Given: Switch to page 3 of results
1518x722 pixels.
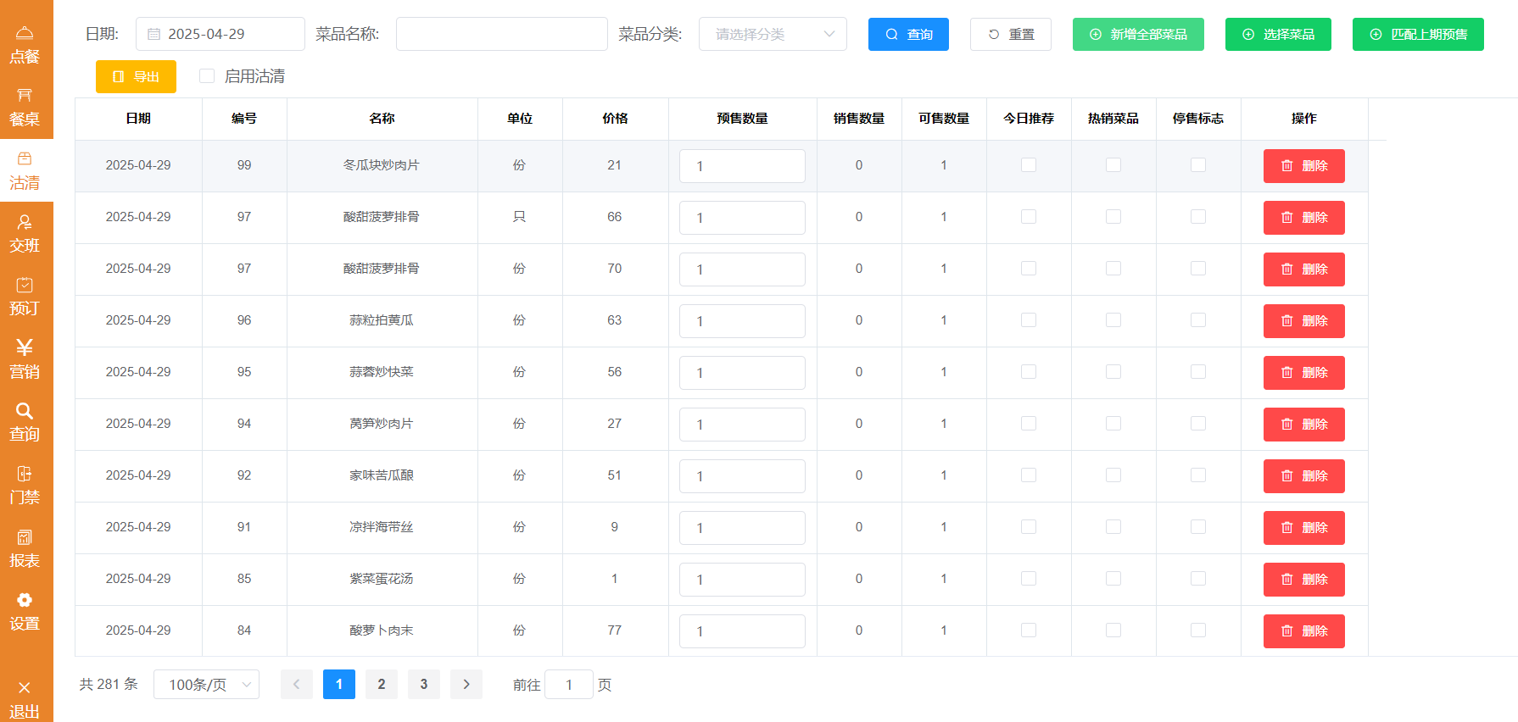Looking at the screenshot, I should pyautogui.click(x=424, y=685).
